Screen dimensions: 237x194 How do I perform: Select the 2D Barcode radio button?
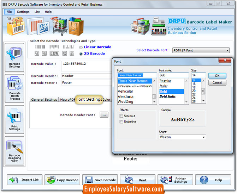click(81, 54)
